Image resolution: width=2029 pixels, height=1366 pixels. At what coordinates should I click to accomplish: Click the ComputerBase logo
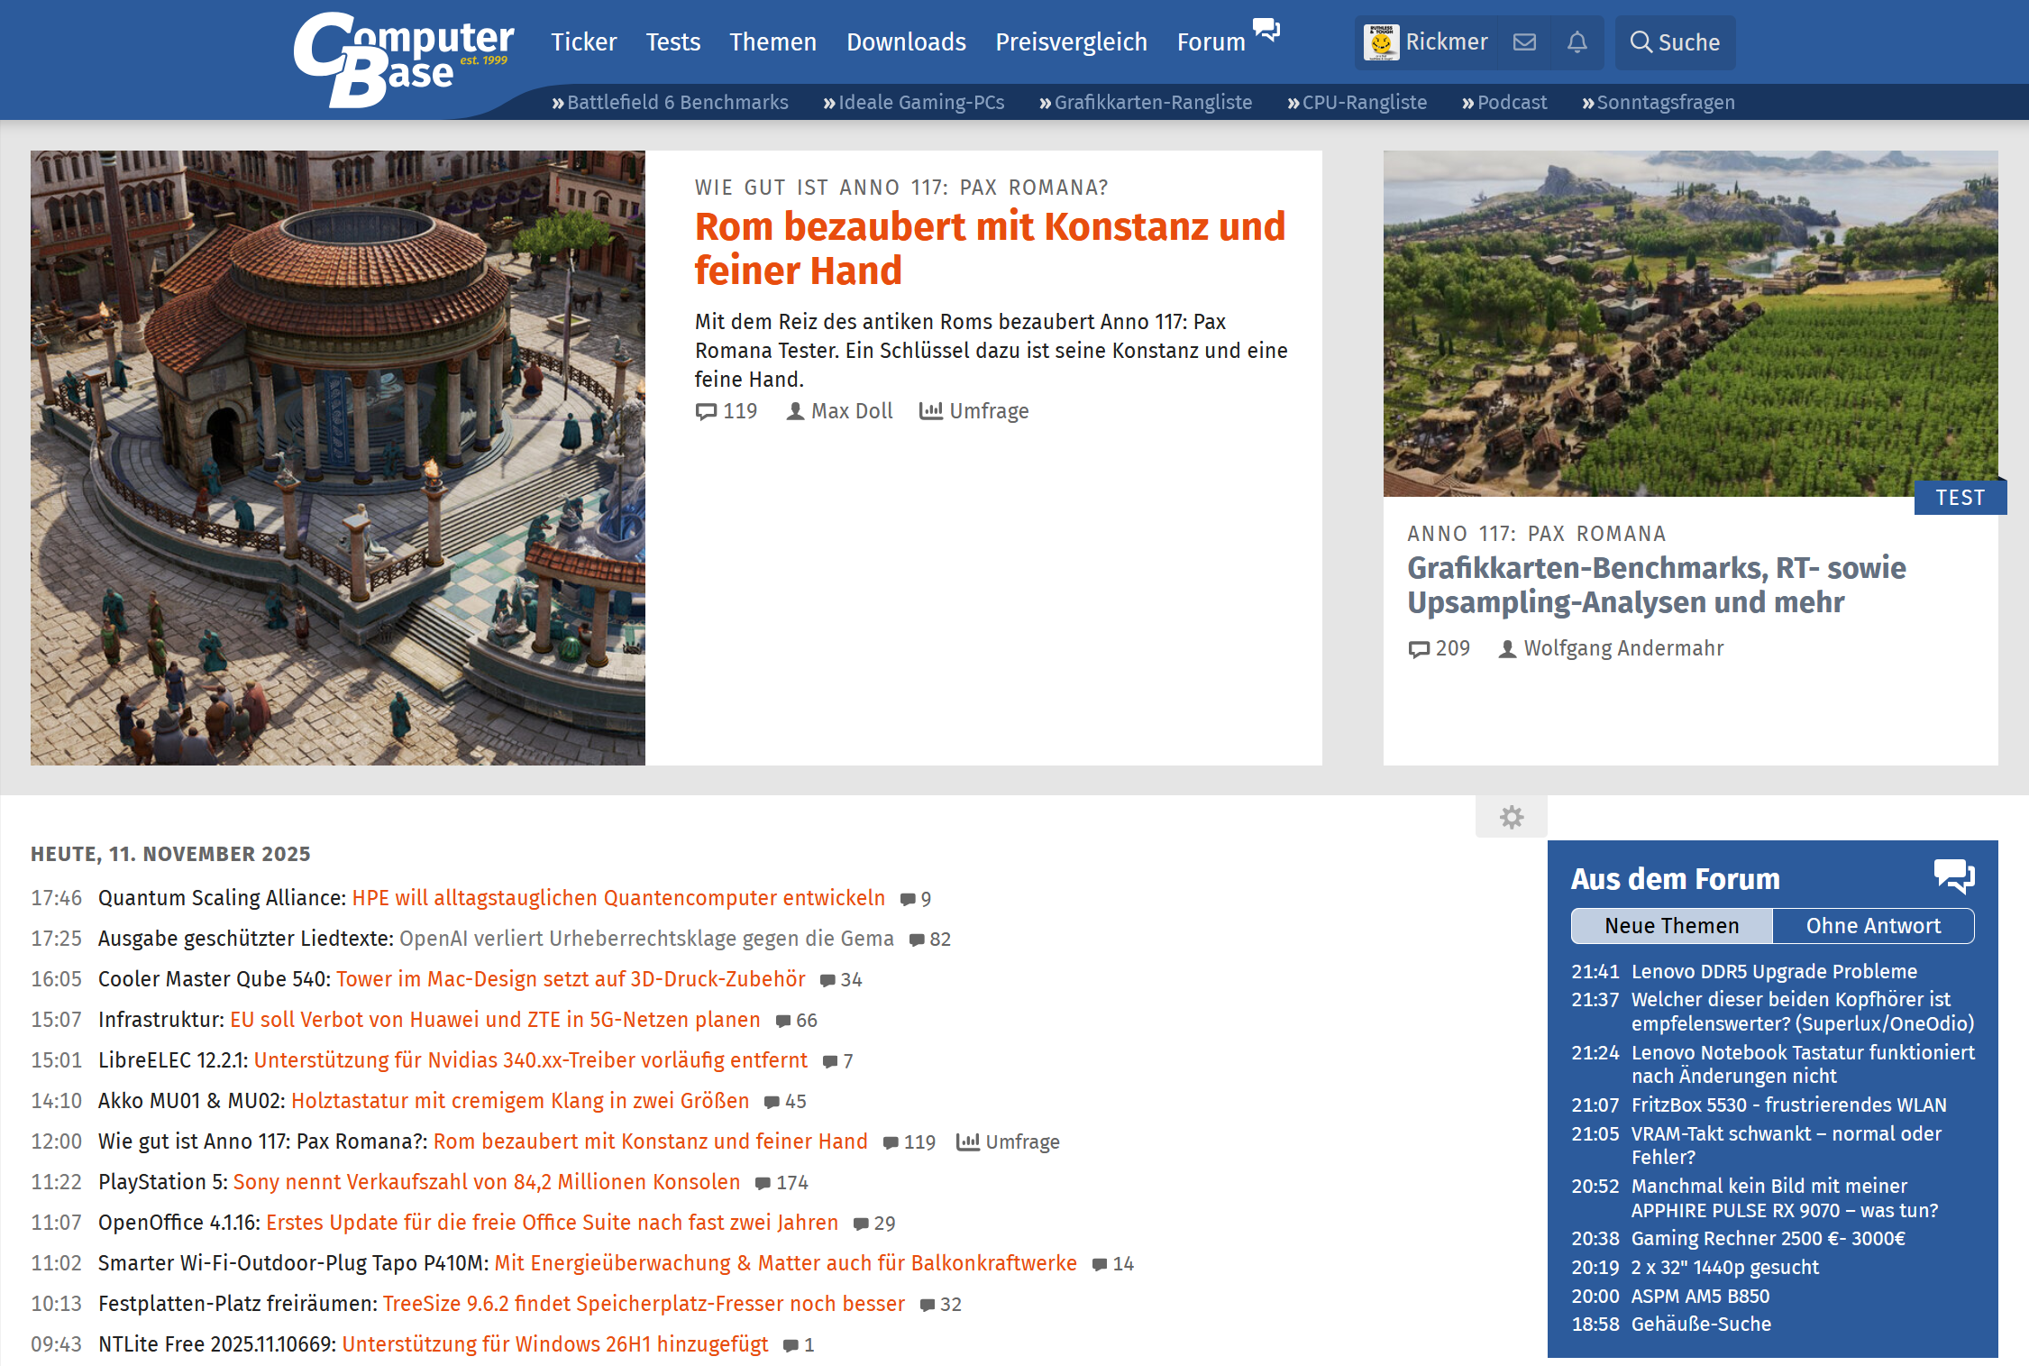[403, 60]
